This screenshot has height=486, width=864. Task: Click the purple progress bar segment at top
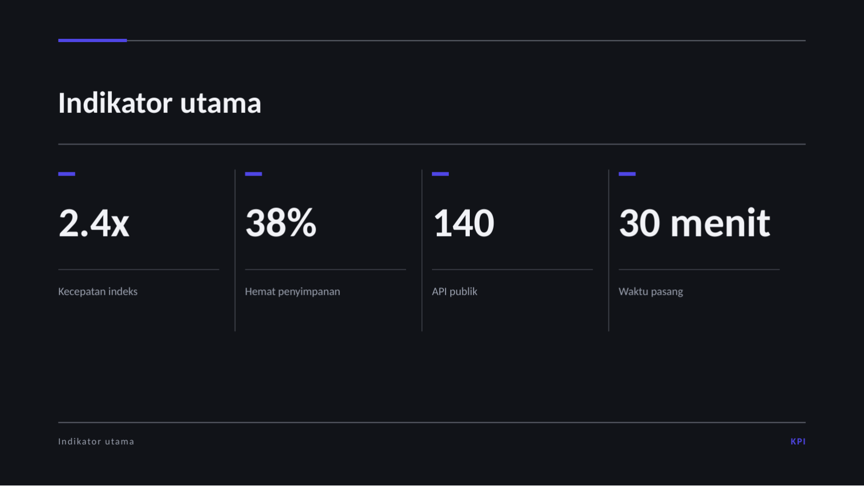[x=92, y=40]
